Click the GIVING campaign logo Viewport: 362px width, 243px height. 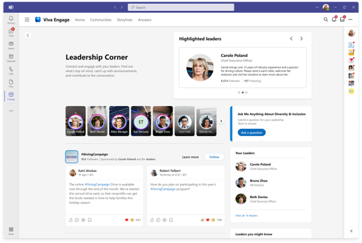pos(71,157)
